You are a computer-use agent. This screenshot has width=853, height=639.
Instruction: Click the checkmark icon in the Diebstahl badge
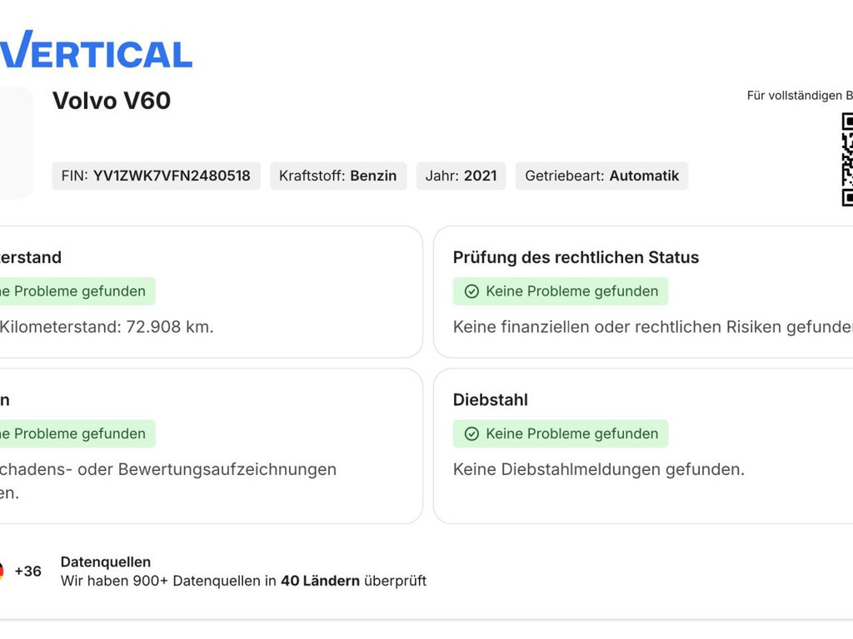coord(471,433)
